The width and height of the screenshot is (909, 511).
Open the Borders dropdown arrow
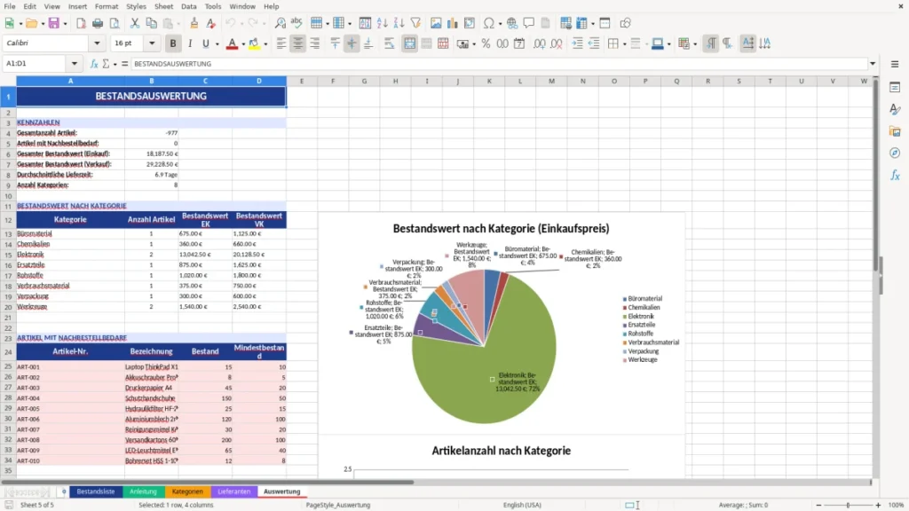point(624,44)
